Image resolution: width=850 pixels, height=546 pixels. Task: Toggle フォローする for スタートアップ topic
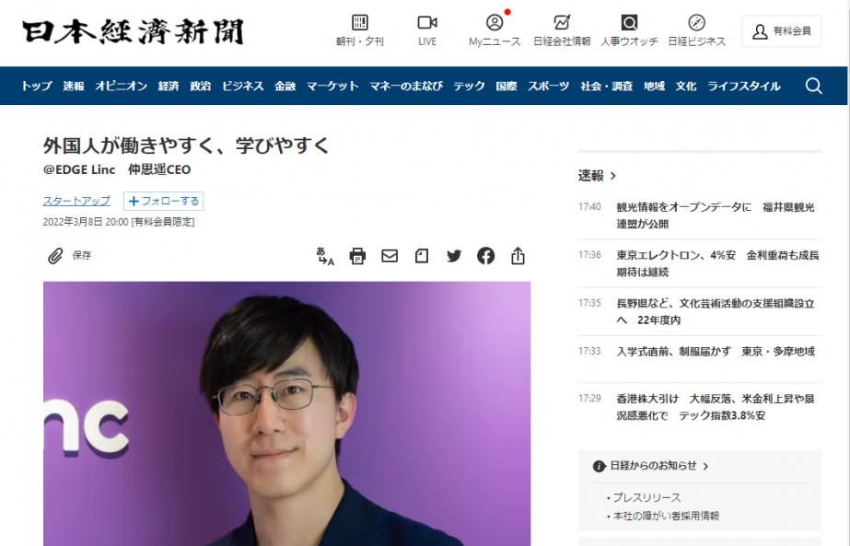(163, 201)
